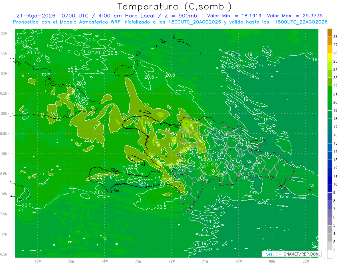Image resolution: width=343 pixels, height=265 pixels.
Task: Click the color scale label 15
Action: 335,143
